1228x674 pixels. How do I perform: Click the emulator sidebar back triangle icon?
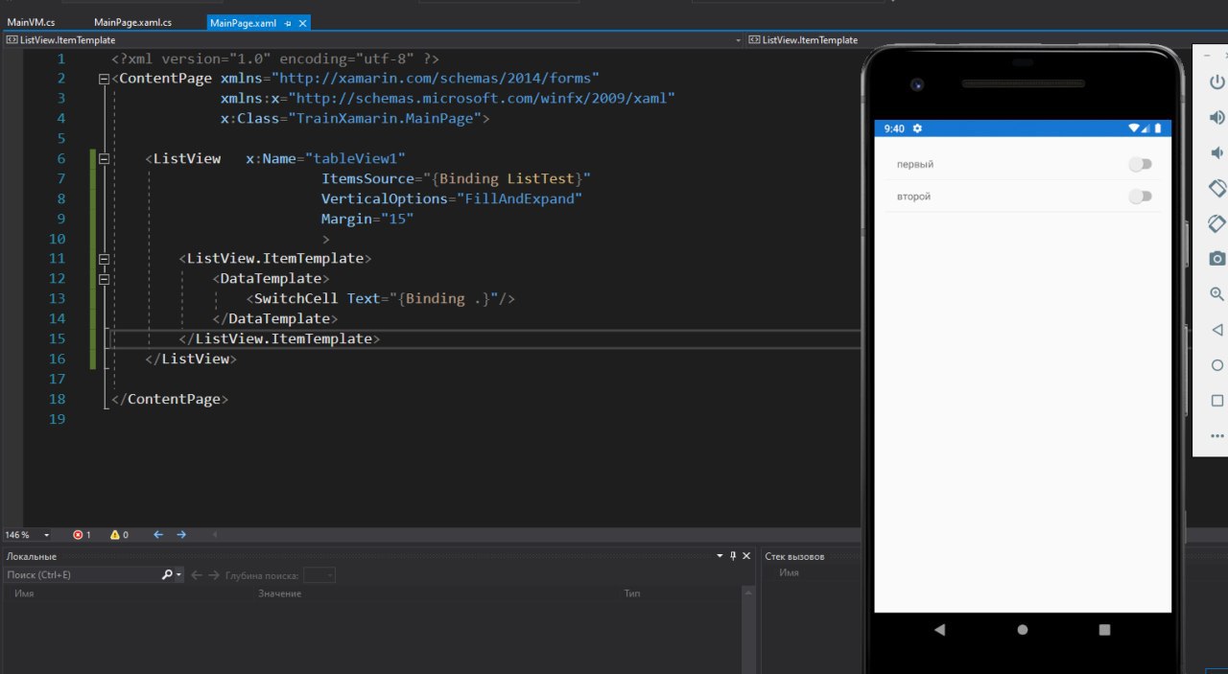(x=1216, y=330)
